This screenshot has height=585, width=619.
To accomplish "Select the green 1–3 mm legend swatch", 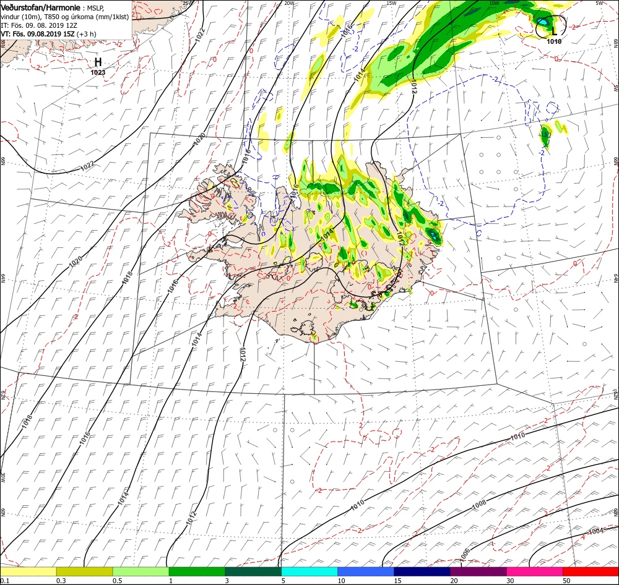I will tap(197, 571).
